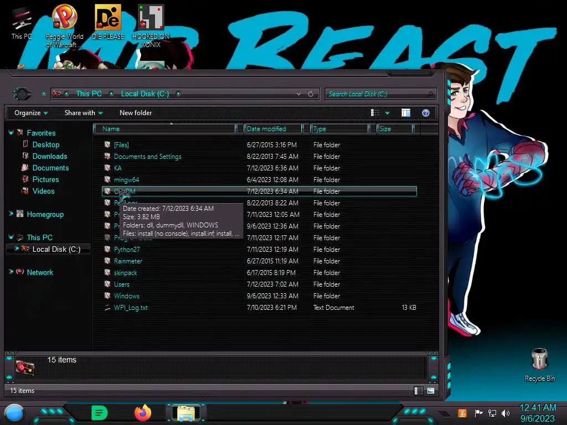Click the New folder button
The image size is (567, 425).
pos(136,113)
